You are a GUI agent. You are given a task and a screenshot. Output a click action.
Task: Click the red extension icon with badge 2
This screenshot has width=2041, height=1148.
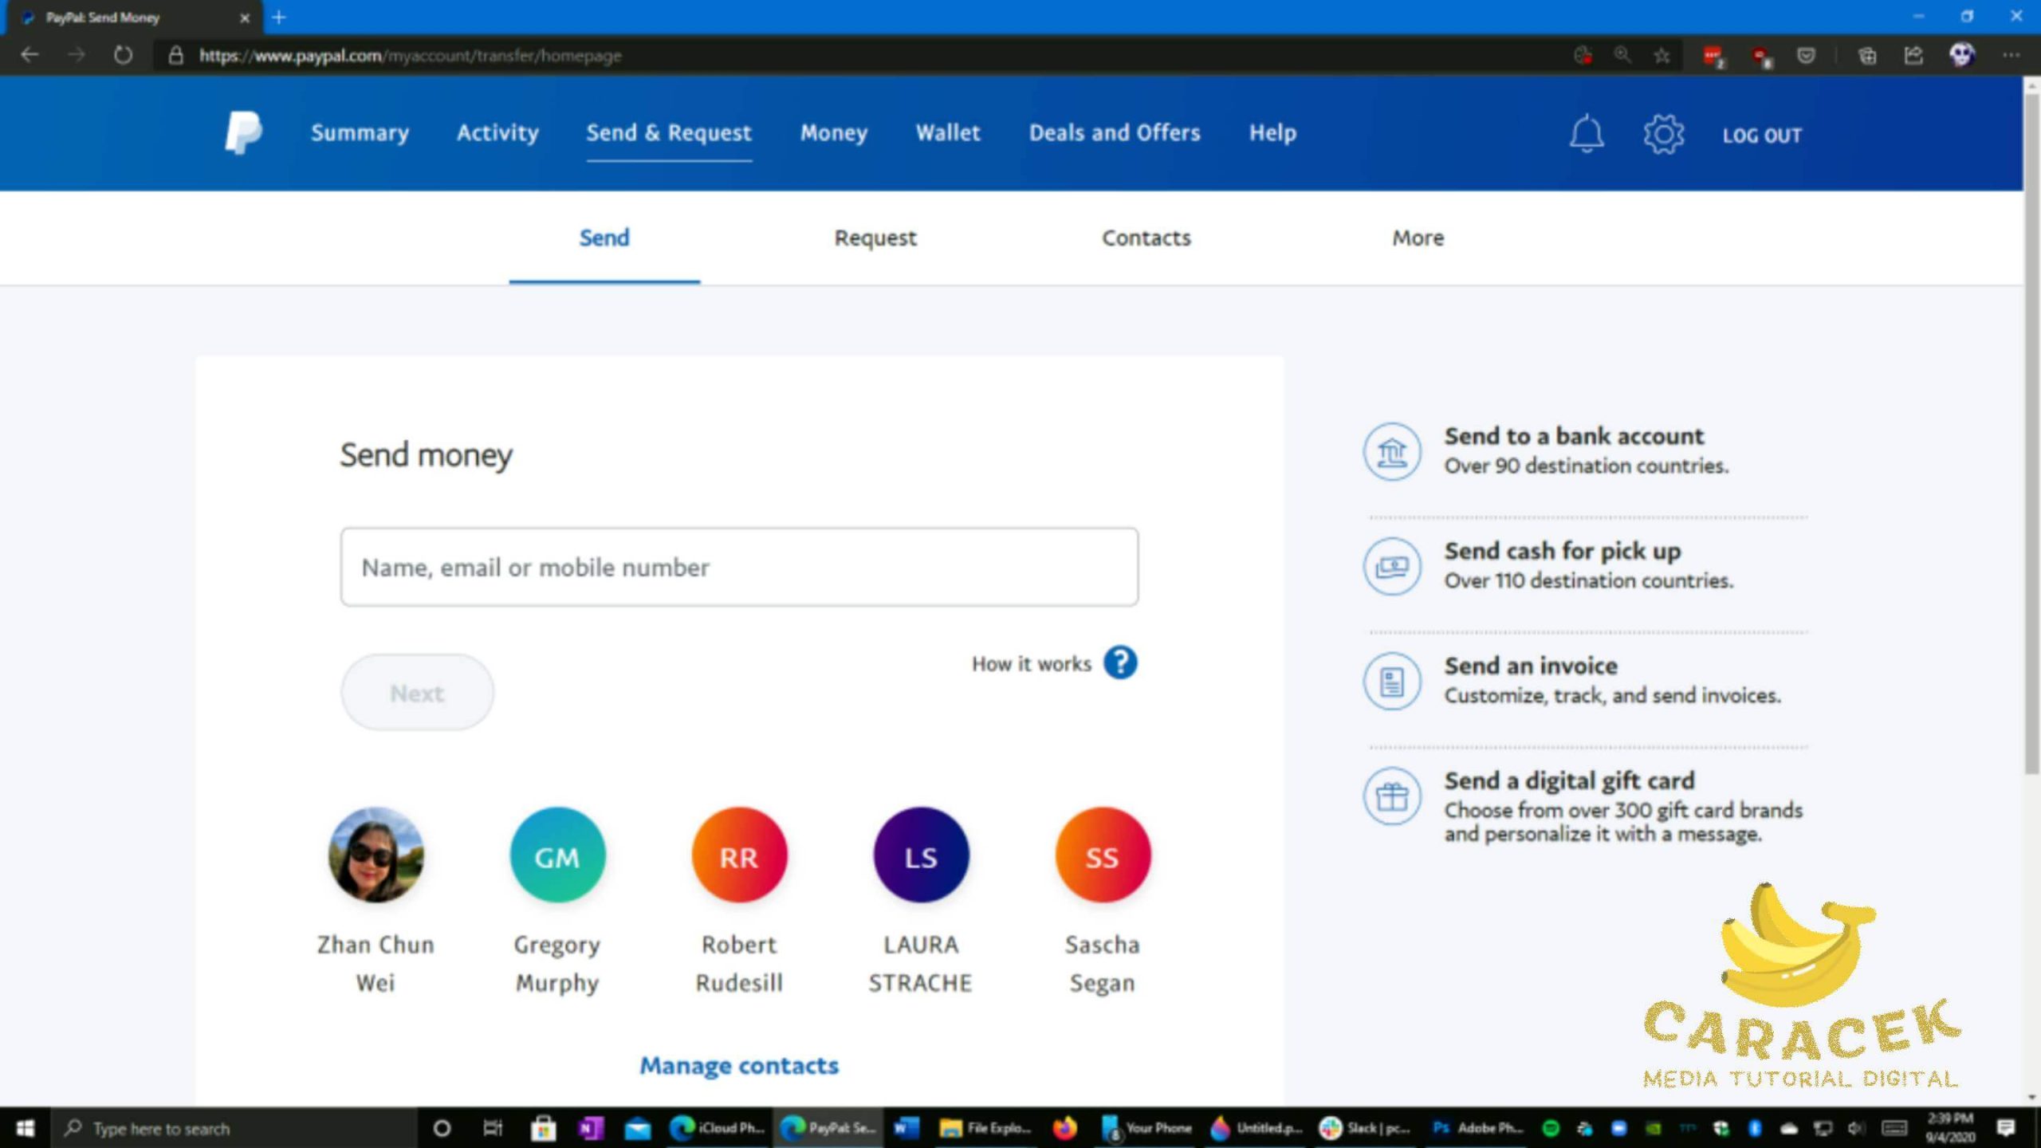point(1713,56)
